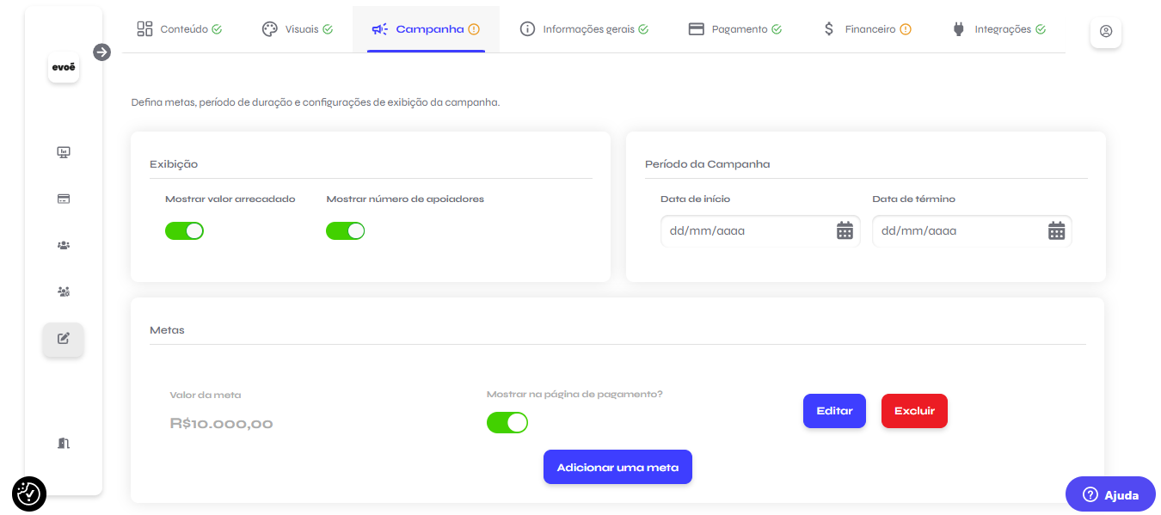The image size is (1161, 515).
Task: Open calendar picker for Data de término
Action: tap(1057, 230)
